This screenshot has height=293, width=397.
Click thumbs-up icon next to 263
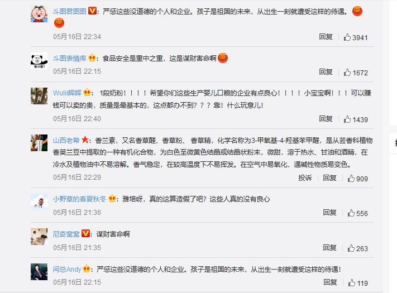351,248
